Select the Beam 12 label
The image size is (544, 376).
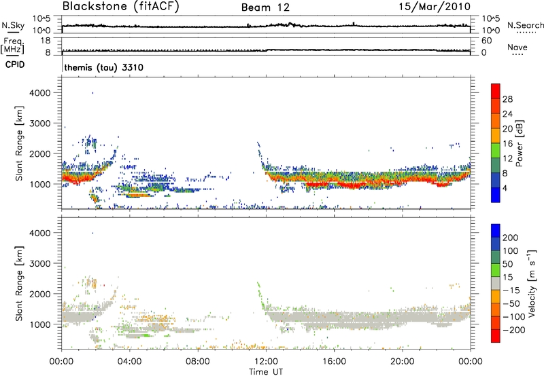click(x=265, y=7)
